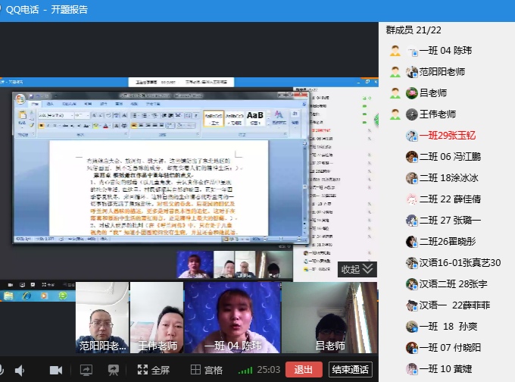The image size is (515, 382).
Task: Click the screen share icon
Action: [x=86, y=370]
